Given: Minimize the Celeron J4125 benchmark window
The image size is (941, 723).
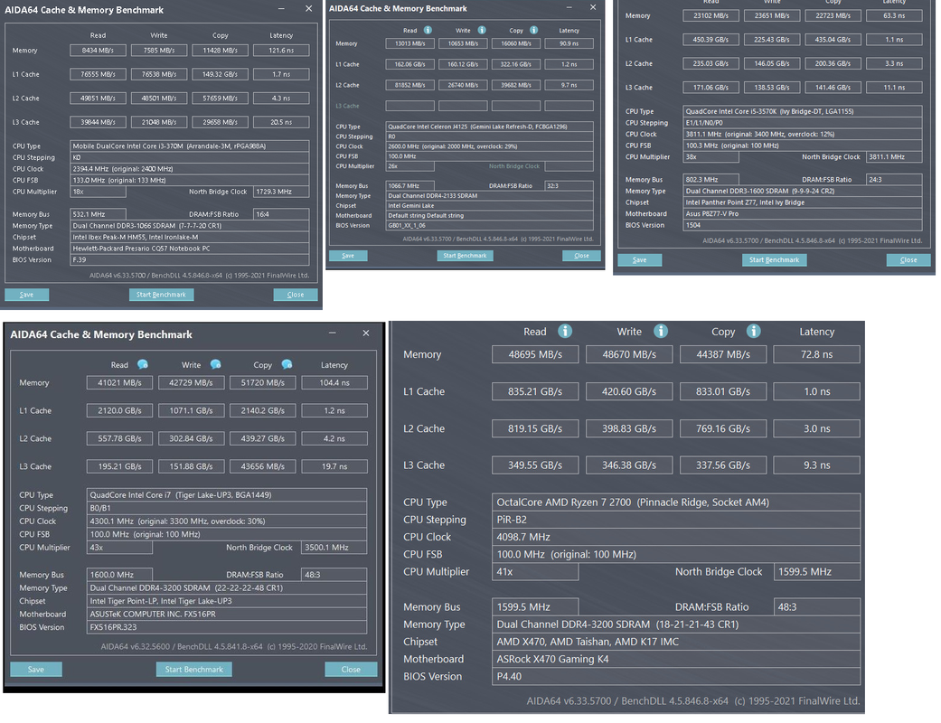Looking at the screenshot, I should point(568,7).
